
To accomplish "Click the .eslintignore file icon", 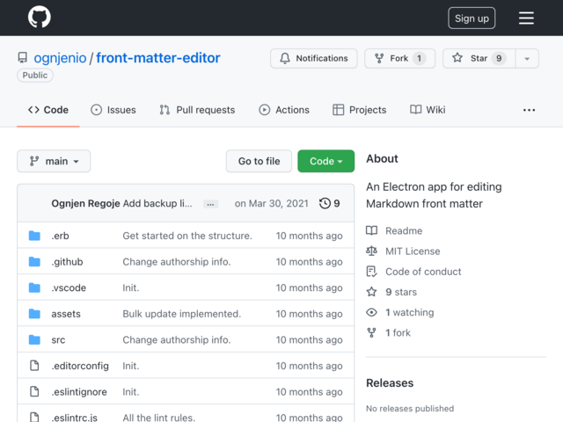I will (34, 392).
